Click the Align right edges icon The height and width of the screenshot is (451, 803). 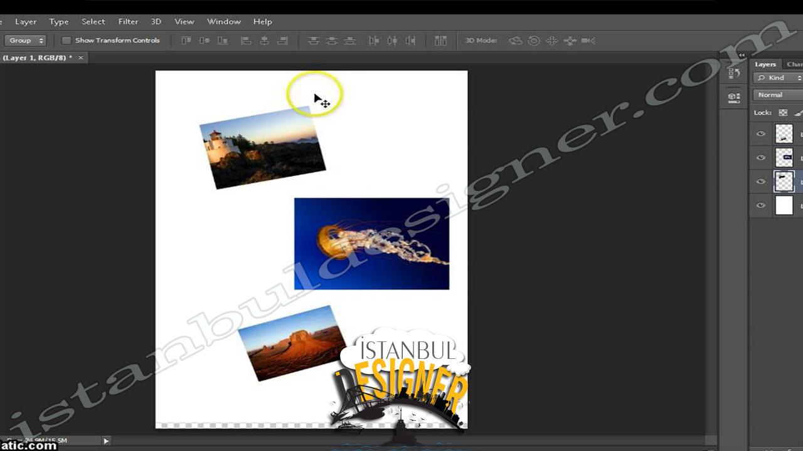tap(283, 41)
